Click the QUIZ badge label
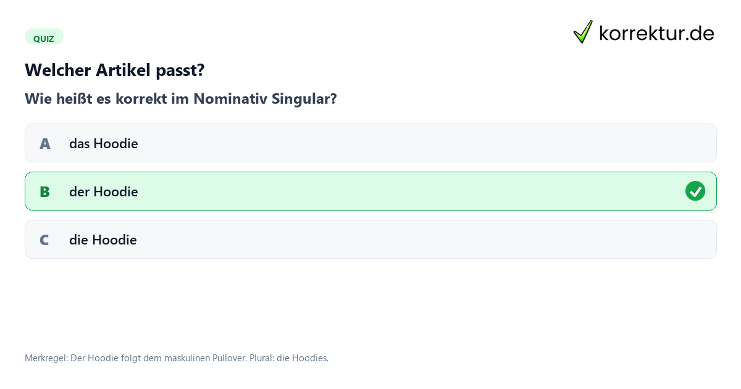Screen dimensions: 741x389 (44, 38)
